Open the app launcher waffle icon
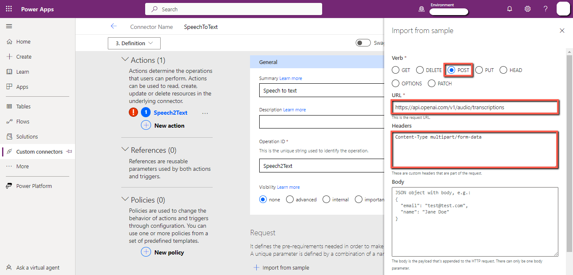 click(x=9, y=9)
